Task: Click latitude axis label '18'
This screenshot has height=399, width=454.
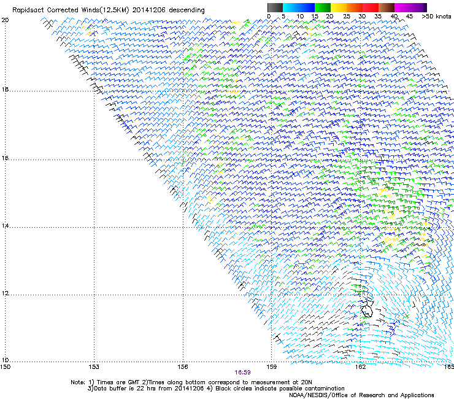Action: pyautogui.click(x=5, y=90)
